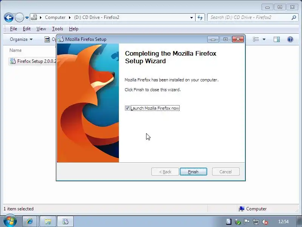Click the Firefox Setup title bar icon

(x=61, y=39)
